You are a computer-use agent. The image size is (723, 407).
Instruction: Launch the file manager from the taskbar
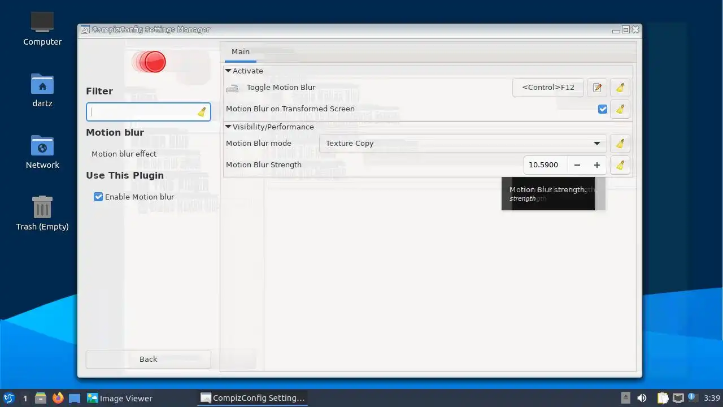click(41, 398)
